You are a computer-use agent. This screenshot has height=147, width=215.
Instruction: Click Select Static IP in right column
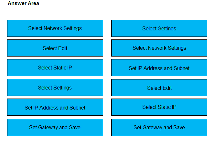click(x=159, y=107)
